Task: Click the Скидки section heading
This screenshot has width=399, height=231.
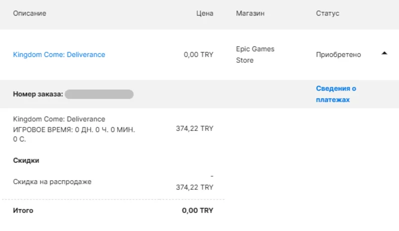Action: click(26, 161)
